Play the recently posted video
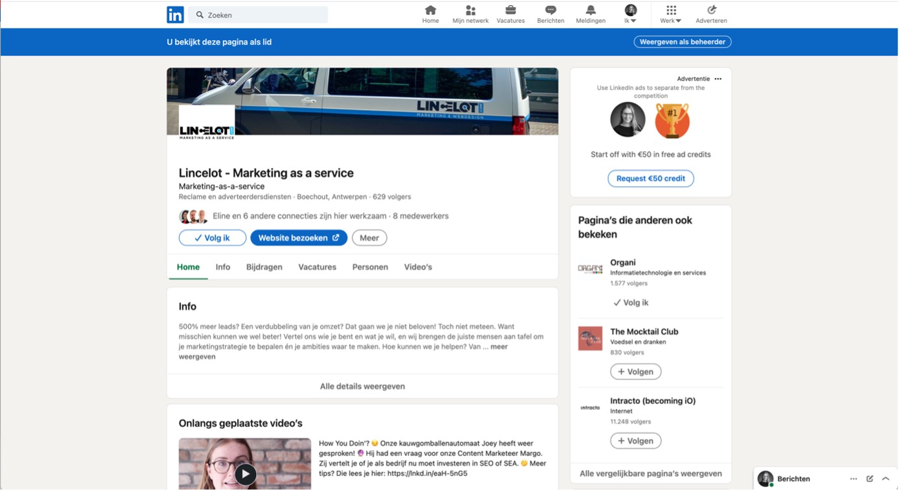 [x=245, y=474]
